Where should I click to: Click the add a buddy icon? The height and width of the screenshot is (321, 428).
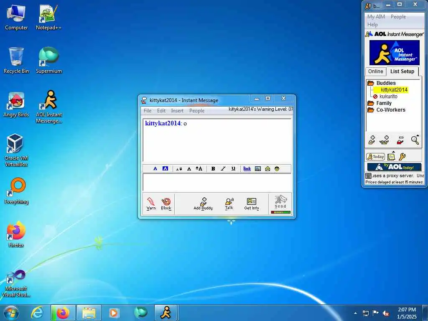tap(372, 140)
